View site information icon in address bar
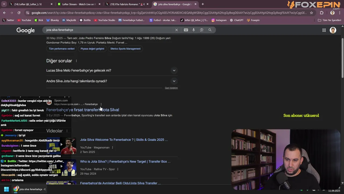The width and height of the screenshot is (344, 194). 27,13
